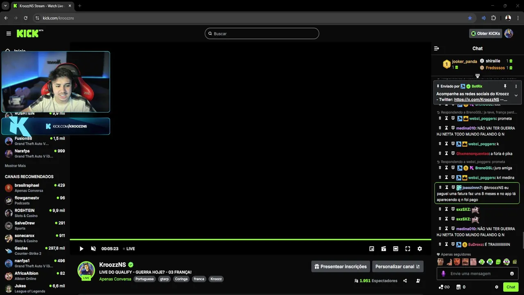Focus the Buscar search field

(x=262, y=34)
